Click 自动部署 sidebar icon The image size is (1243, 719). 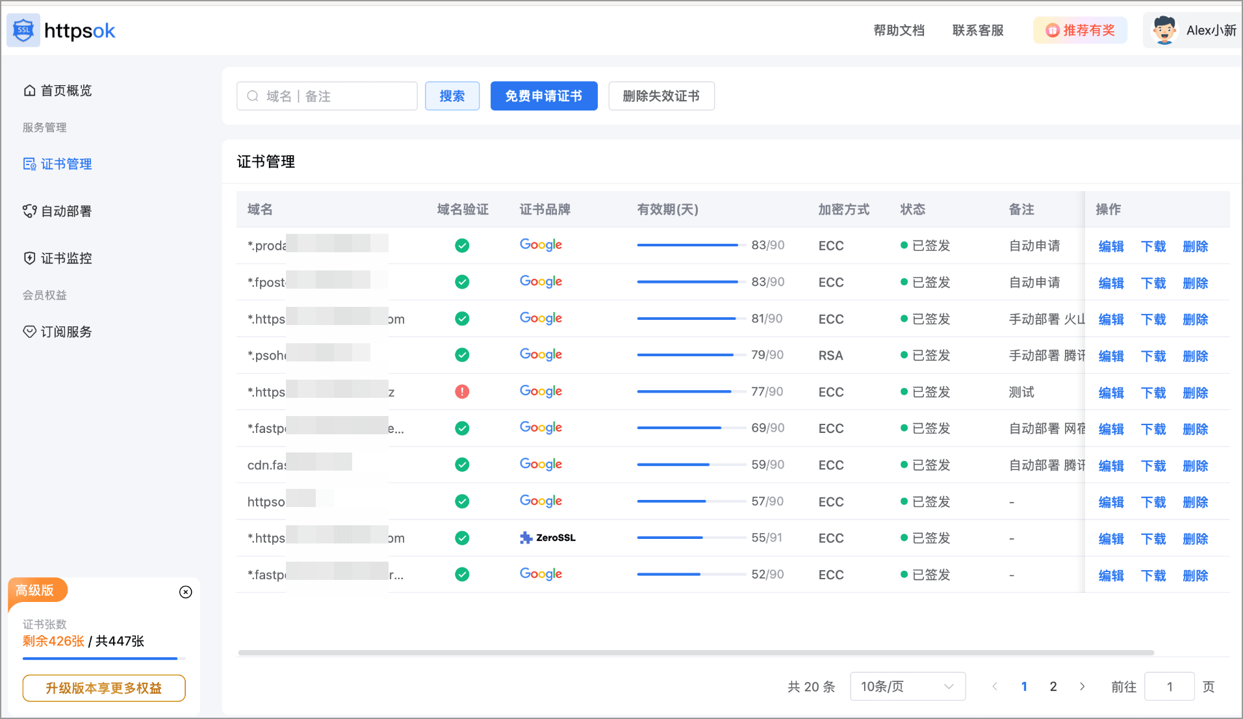pos(30,211)
